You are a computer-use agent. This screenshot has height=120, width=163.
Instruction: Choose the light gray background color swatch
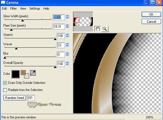[27, 76]
